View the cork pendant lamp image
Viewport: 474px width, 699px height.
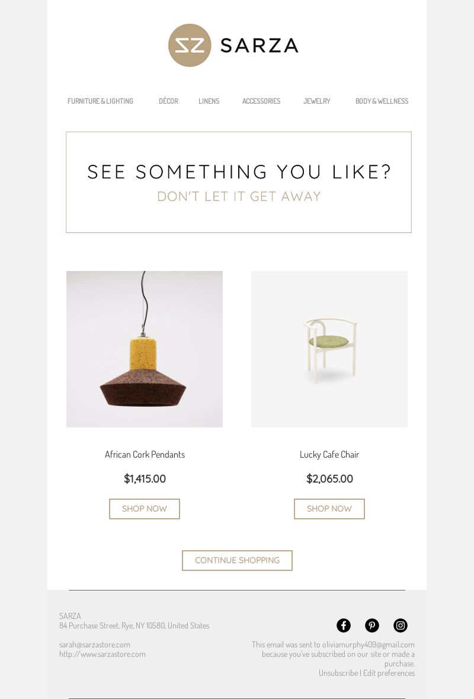click(145, 349)
